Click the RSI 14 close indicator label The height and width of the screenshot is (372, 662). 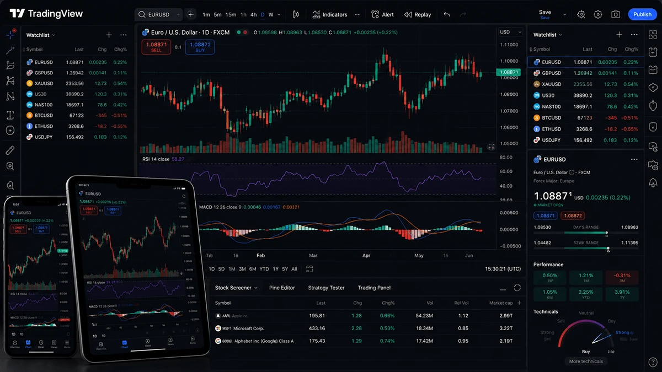pos(156,159)
